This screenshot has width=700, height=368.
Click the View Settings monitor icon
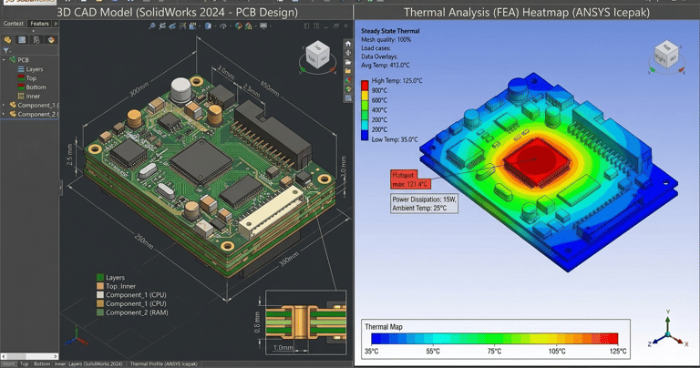[263, 26]
